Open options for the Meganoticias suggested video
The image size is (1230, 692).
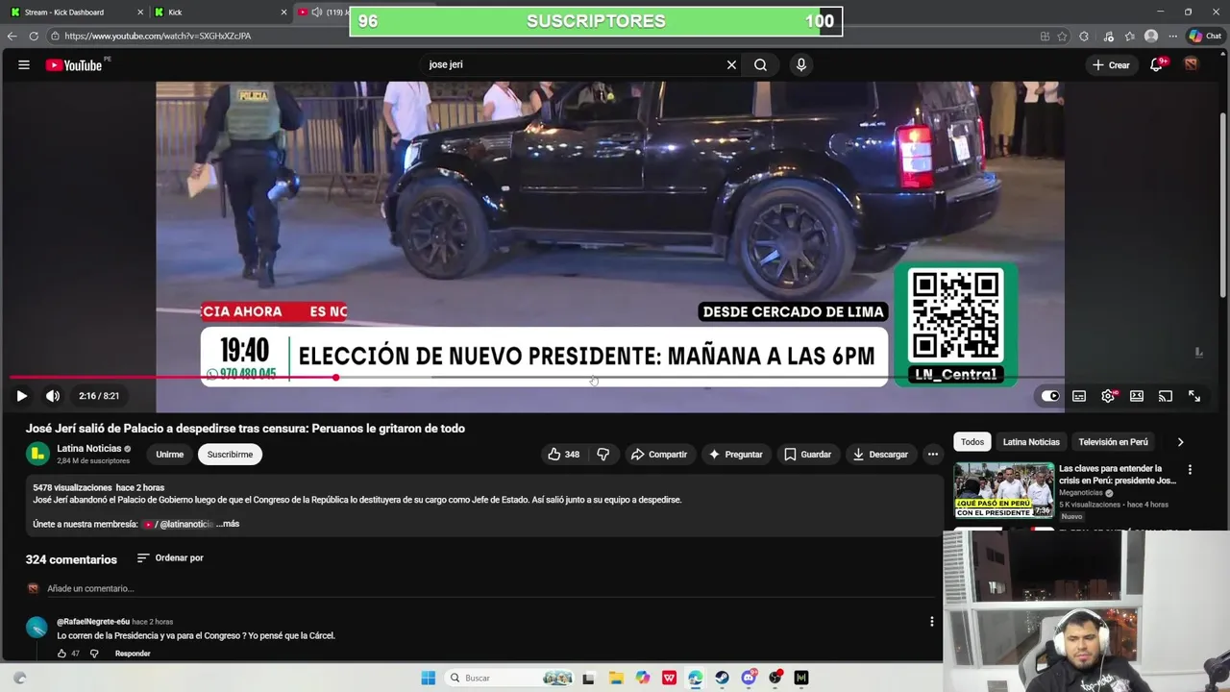(x=1190, y=470)
